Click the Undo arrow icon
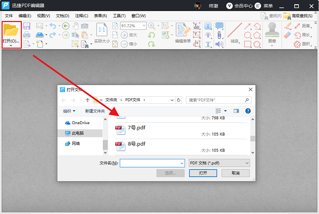The height and width of the screenshot is (214, 319). pyautogui.click(x=53, y=26)
